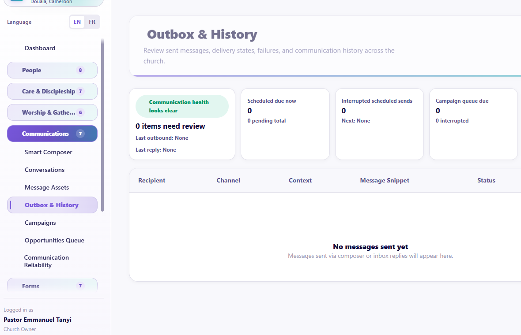Collapse the Communications section

[x=52, y=134]
